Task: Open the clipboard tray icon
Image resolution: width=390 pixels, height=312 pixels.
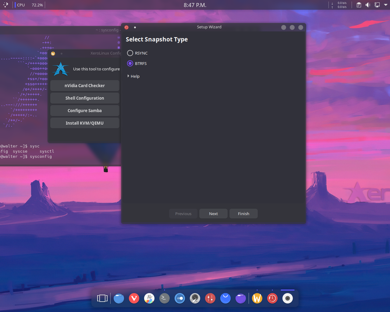Action: click(359, 5)
